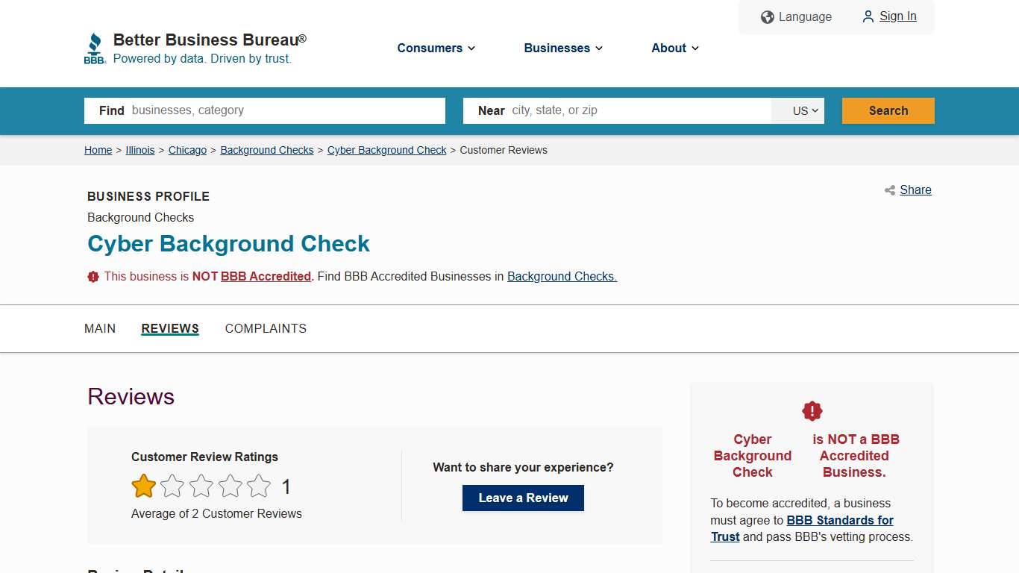Select the MAIN profile tab
Screen dimensions: 1019x573
pos(100,328)
